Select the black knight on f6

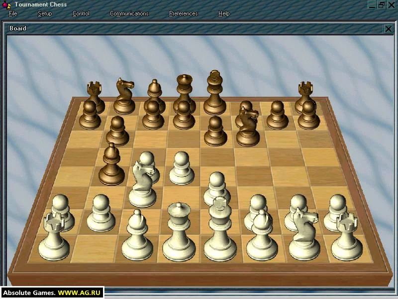248,127
